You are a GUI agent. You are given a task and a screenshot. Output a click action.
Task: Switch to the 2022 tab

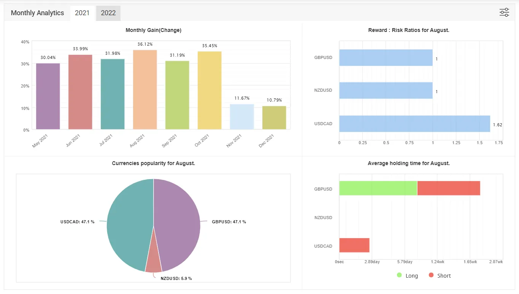(x=108, y=13)
